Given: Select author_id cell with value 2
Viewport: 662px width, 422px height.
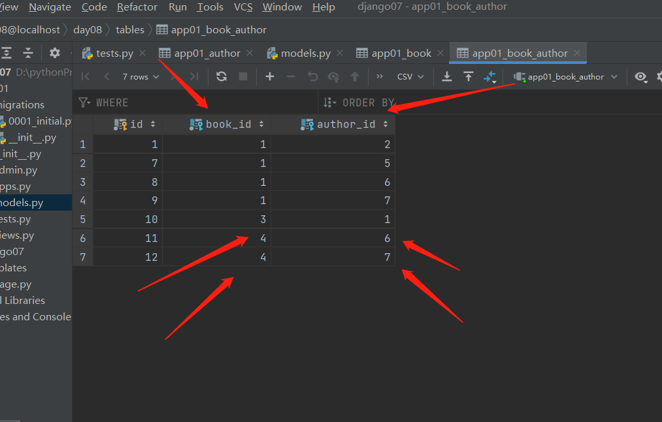Looking at the screenshot, I should coord(333,144).
